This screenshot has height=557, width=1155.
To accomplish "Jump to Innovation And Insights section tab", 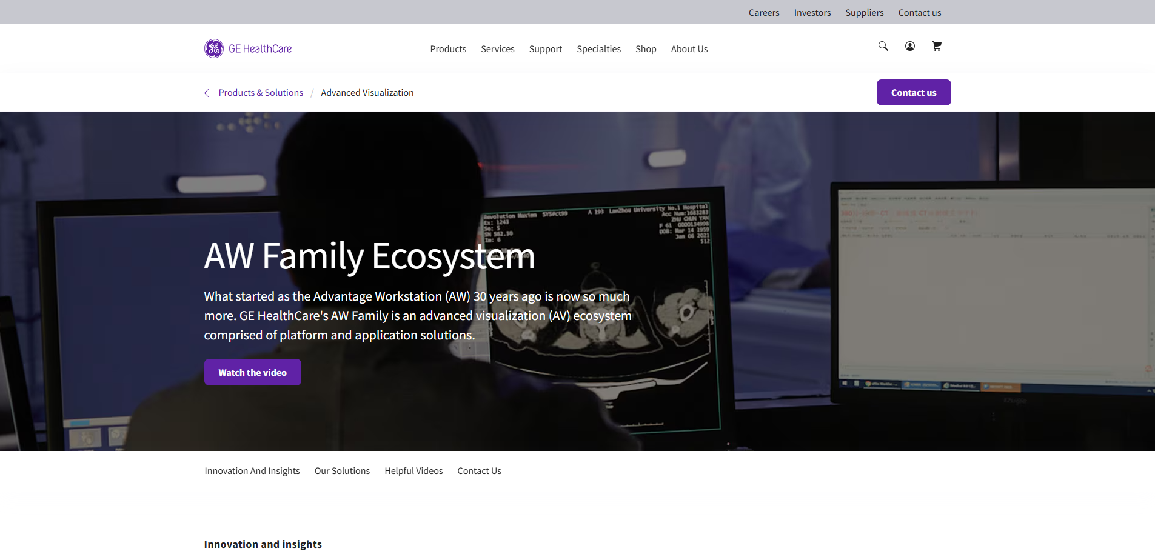I will pos(252,471).
